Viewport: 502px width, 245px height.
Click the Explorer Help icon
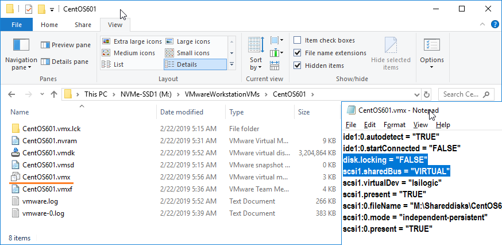(x=495, y=25)
